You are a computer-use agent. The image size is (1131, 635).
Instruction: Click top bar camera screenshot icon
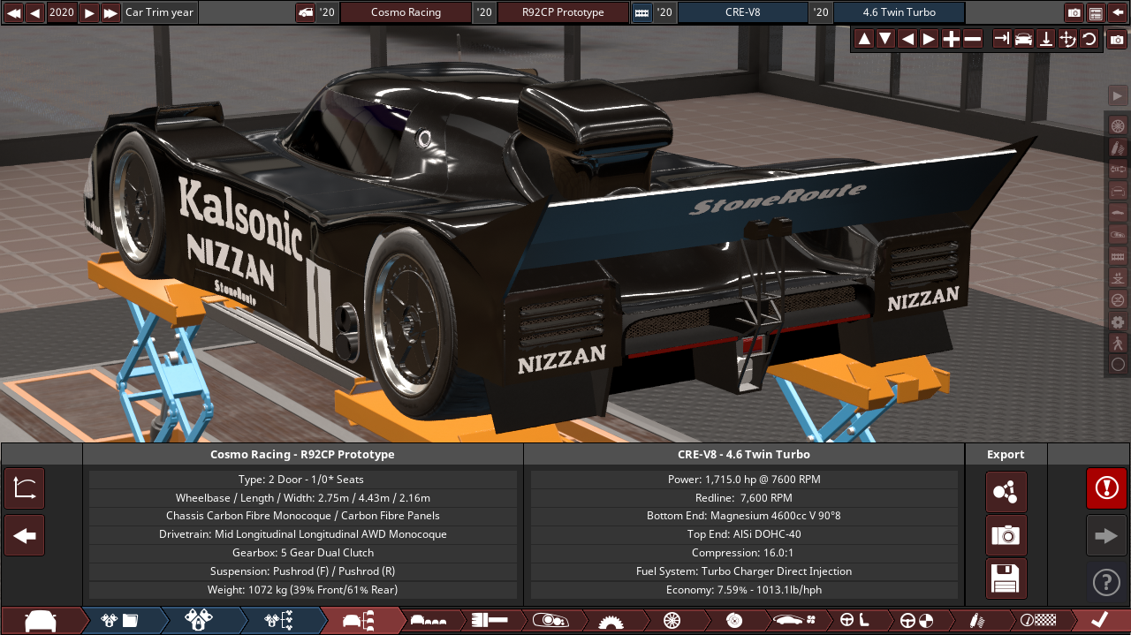[1074, 12]
